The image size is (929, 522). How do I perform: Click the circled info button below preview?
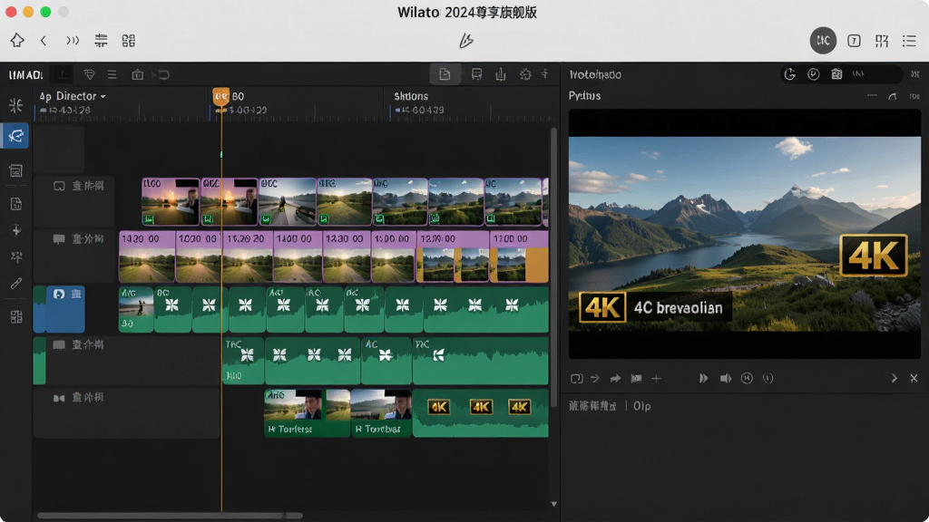click(768, 378)
